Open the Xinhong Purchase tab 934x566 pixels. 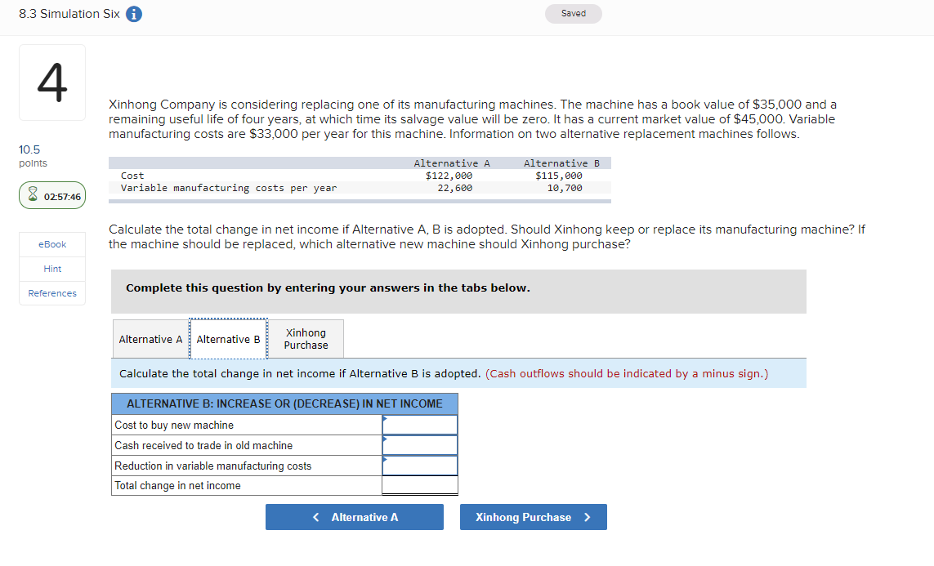tap(306, 338)
